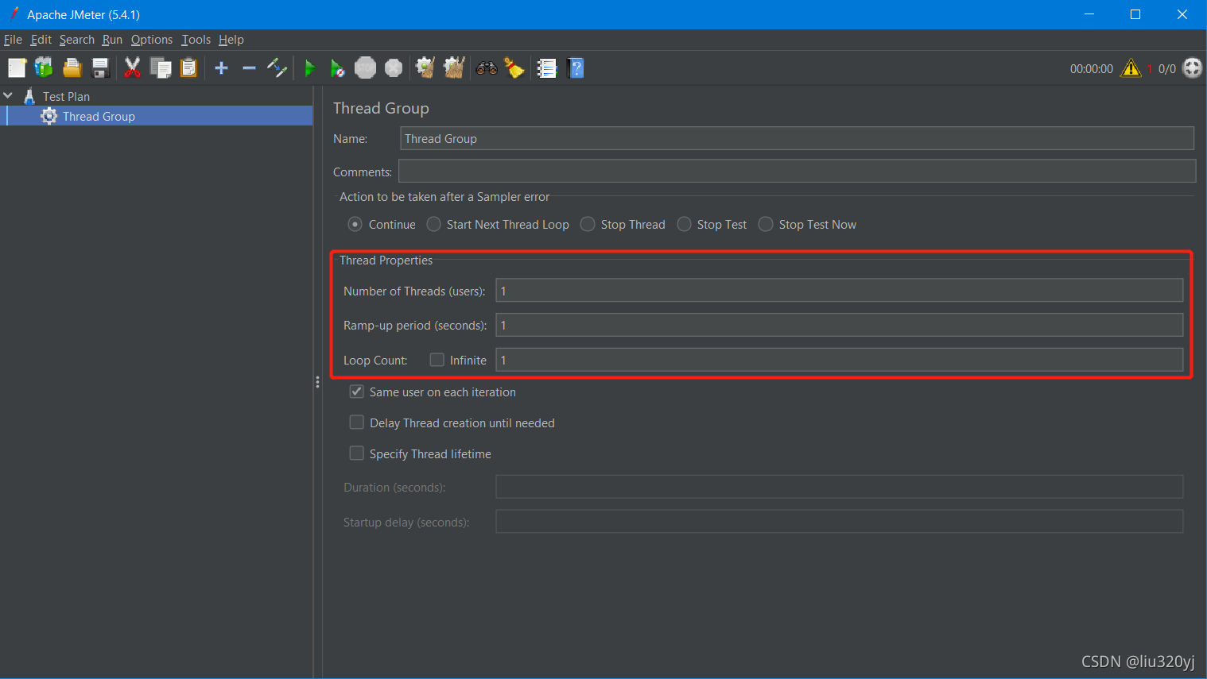The height and width of the screenshot is (679, 1207).
Task: Select Start Next Thread Loop option
Action: 433,225
